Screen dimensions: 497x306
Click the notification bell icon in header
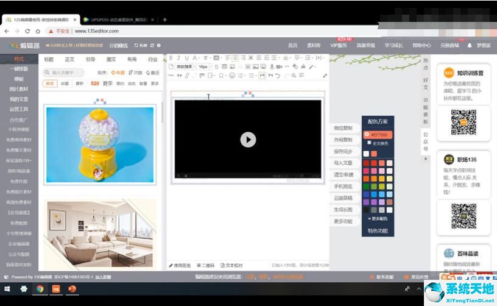coord(470,45)
